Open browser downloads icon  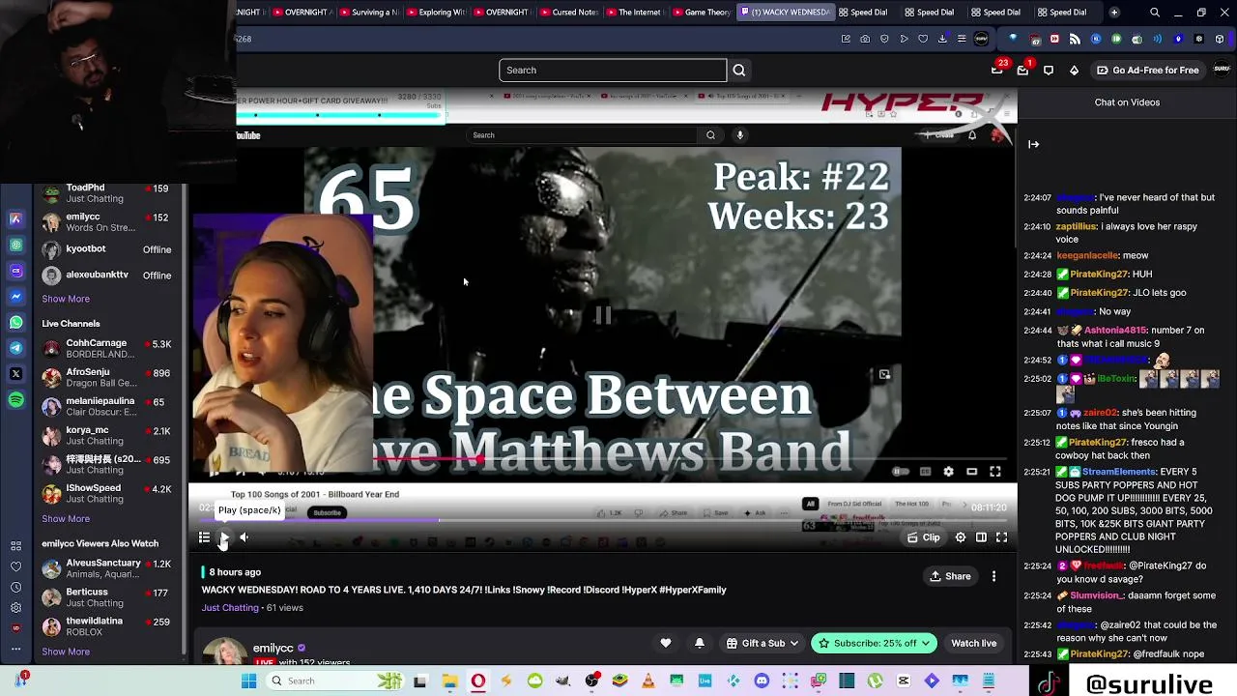pos(942,39)
